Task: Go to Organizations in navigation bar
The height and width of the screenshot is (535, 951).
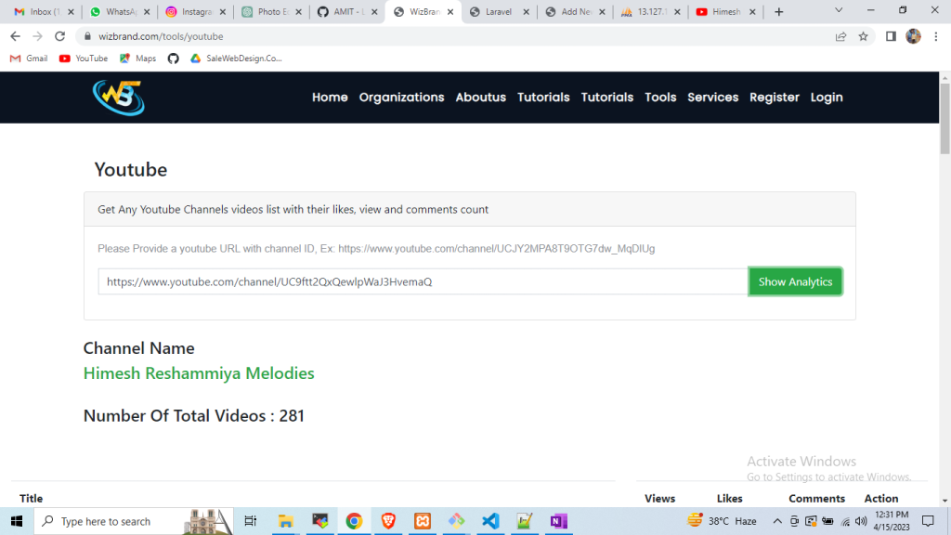Action: click(x=401, y=98)
